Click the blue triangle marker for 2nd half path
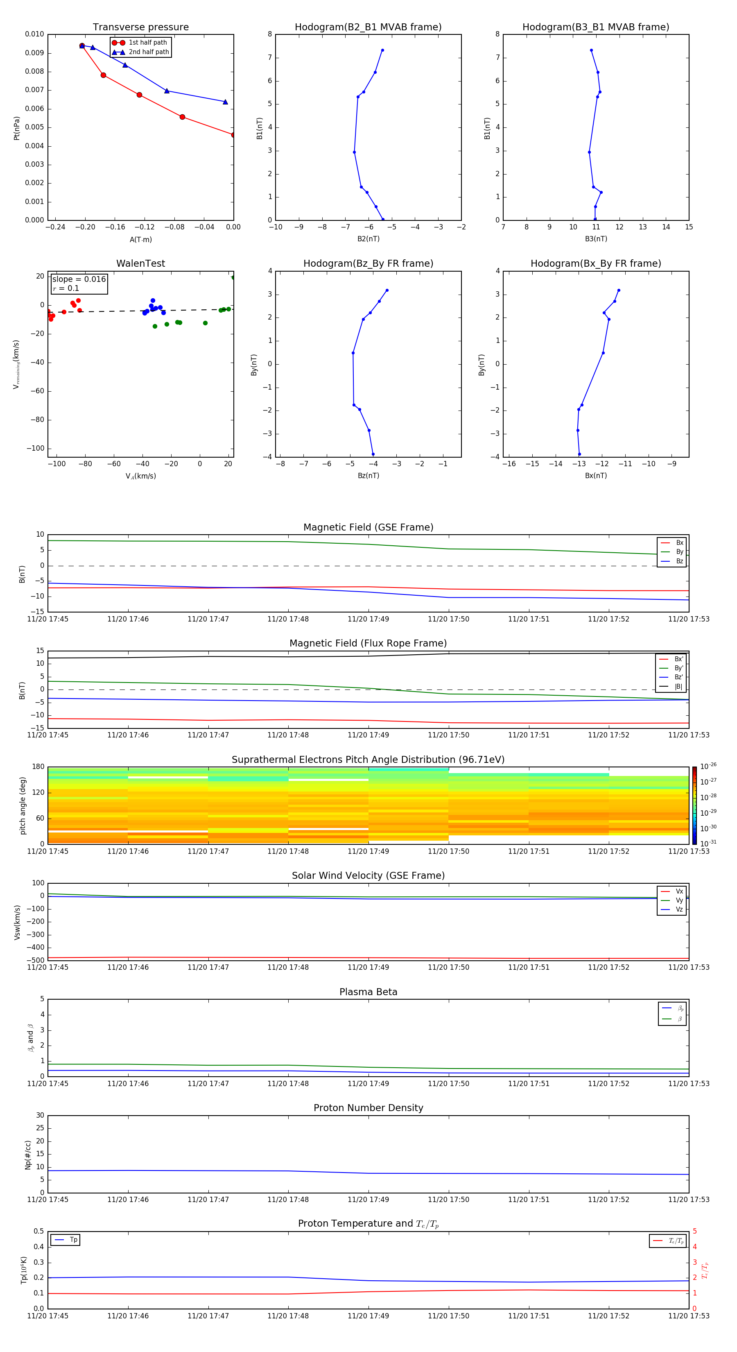Viewport: 737px width, 1352px height. 119,52
